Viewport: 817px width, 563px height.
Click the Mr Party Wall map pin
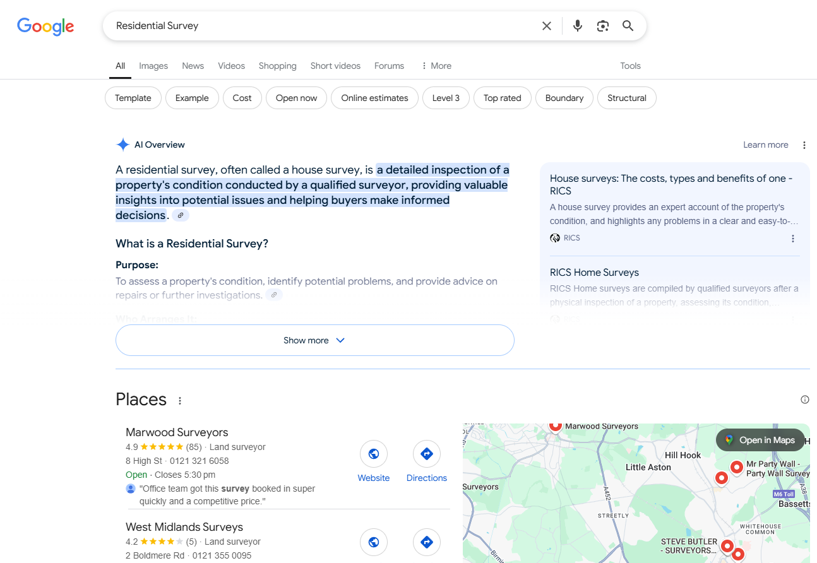click(737, 468)
